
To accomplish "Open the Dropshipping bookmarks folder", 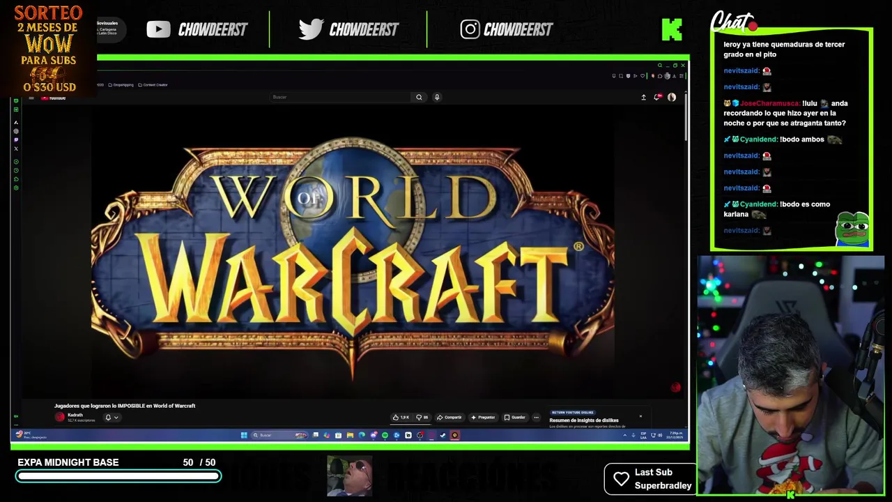I will tap(121, 84).
